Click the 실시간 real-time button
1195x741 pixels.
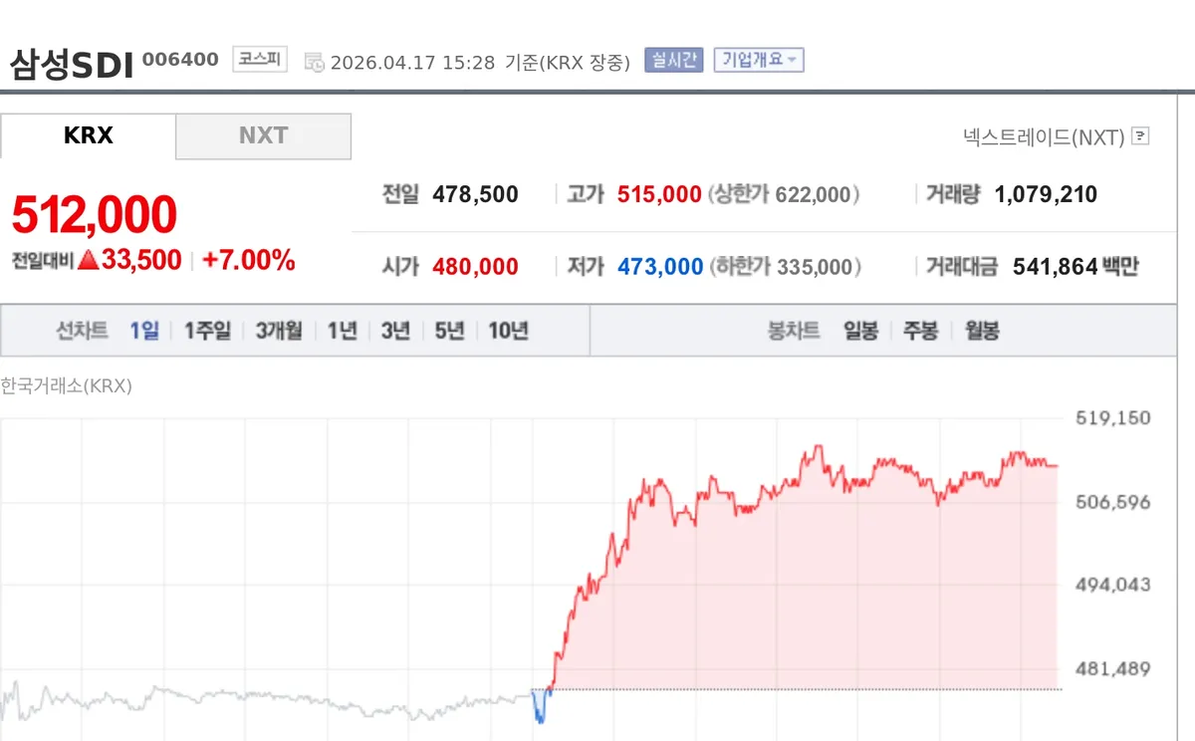pyautogui.click(x=674, y=60)
